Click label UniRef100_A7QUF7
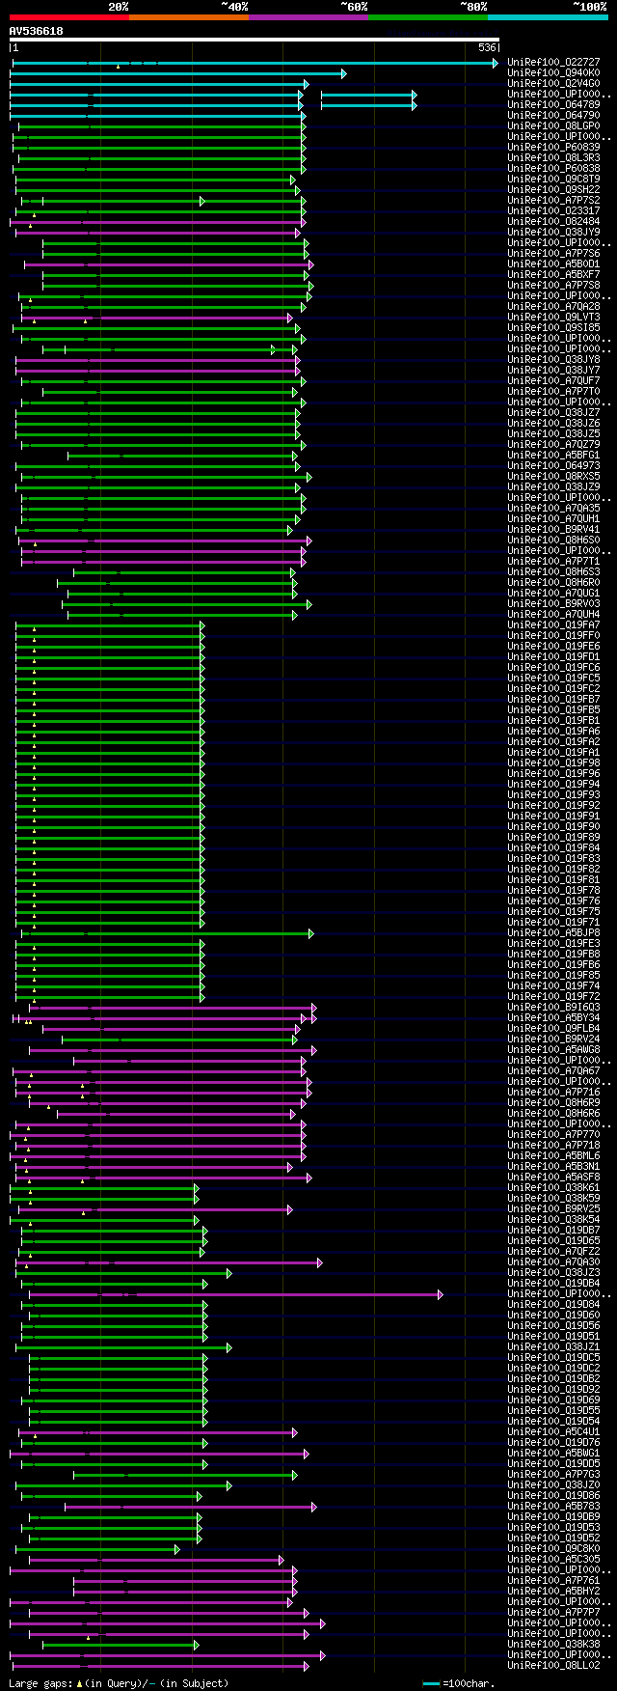This screenshot has width=617, height=1691. [553, 381]
